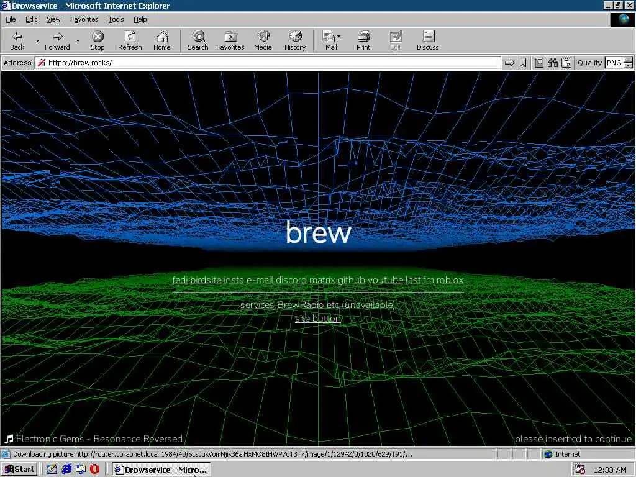
Task: Click the Start button
Action: [19, 469]
